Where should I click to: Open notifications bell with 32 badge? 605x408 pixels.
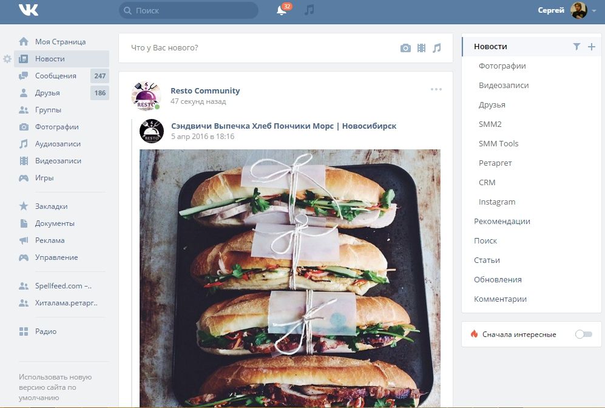click(282, 10)
